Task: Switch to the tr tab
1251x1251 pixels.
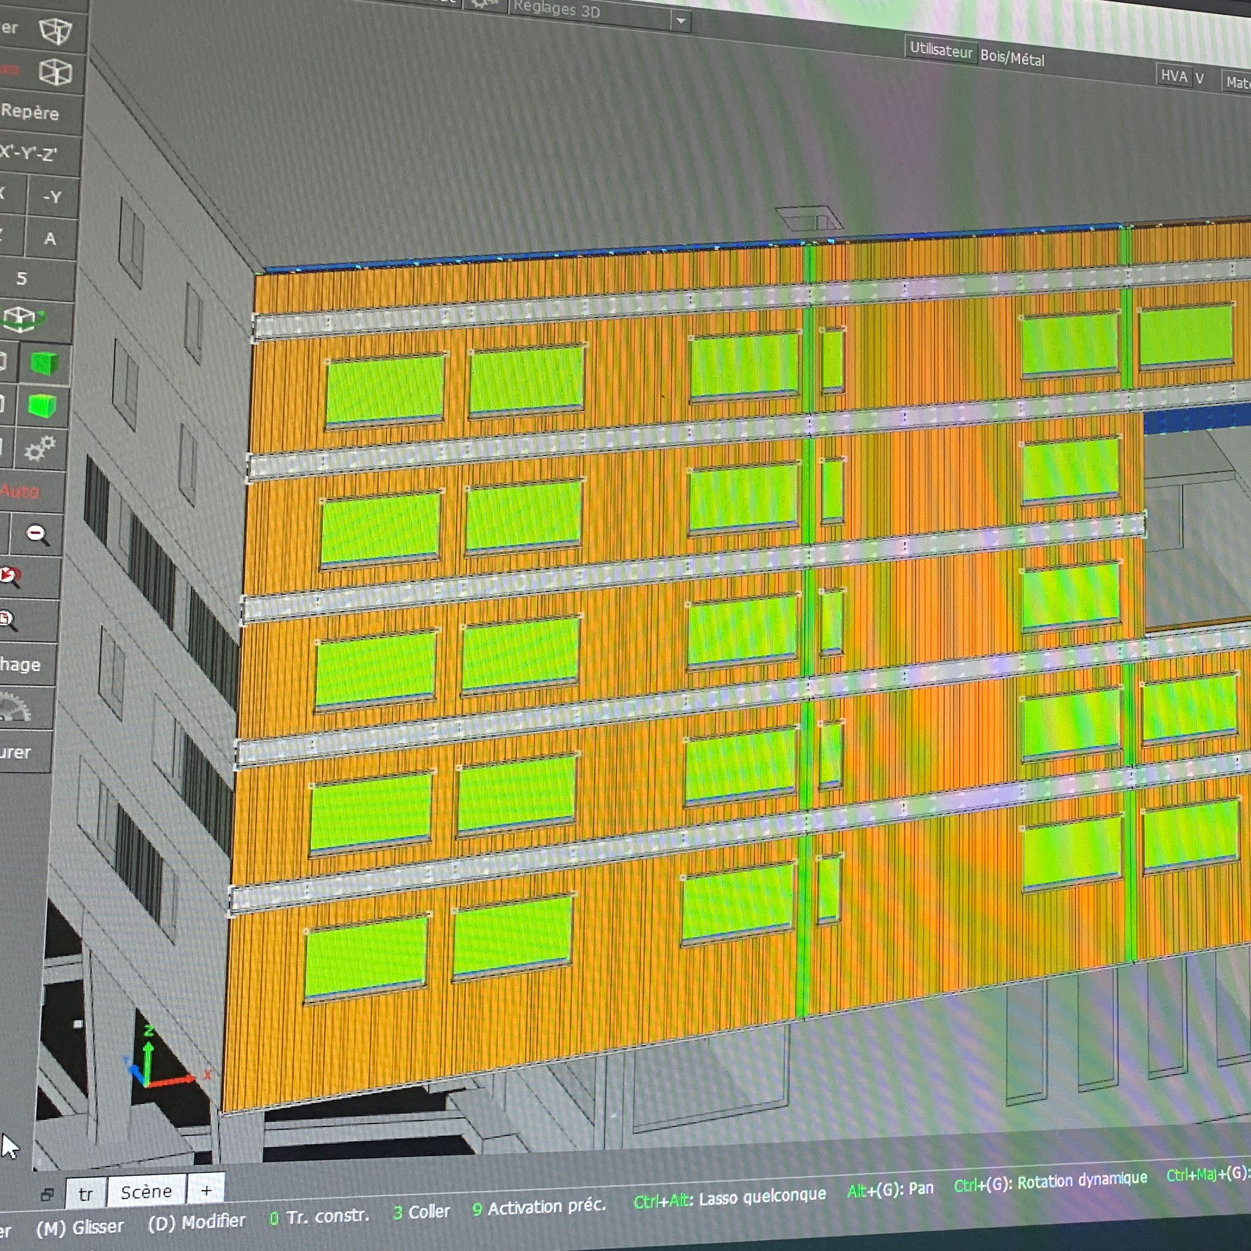Action: point(85,1194)
